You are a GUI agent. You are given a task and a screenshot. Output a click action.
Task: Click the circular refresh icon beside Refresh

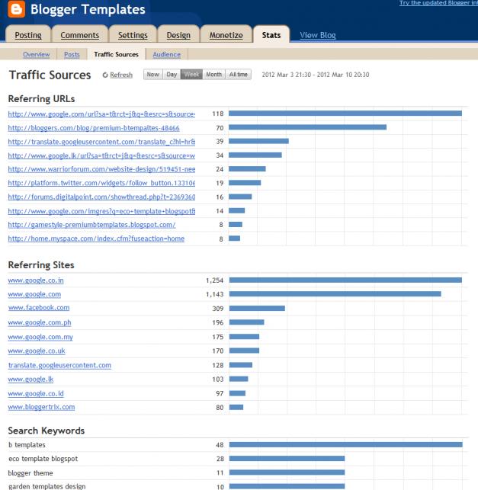tap(105, 75)
